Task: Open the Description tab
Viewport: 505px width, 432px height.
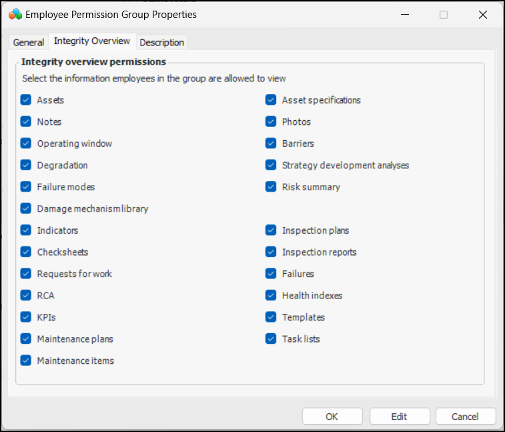Action: pos(161,42)
